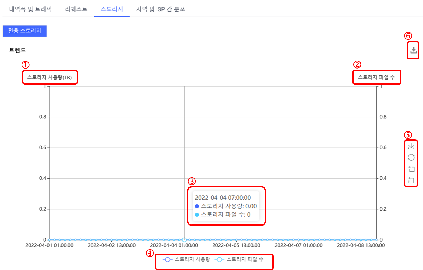The width and height of the screenshot is (423, 270).
Task: Open the 리퀘스트 tab
Action: coord(75,9)
